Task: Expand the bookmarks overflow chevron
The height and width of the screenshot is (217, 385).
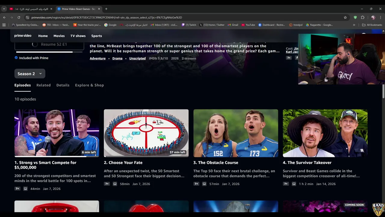Action: coord(354,25)
